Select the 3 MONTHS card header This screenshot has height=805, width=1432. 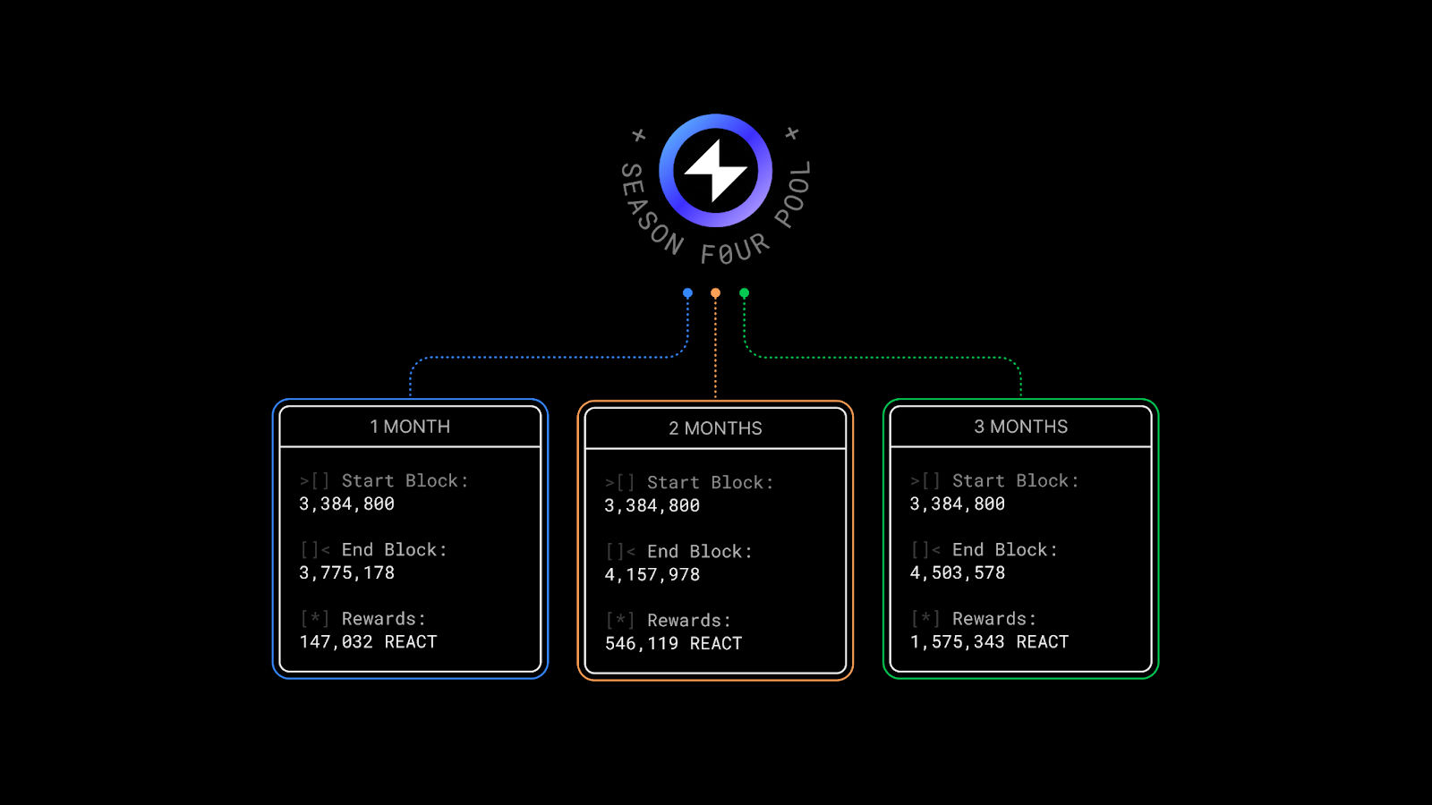point(1020,427)
